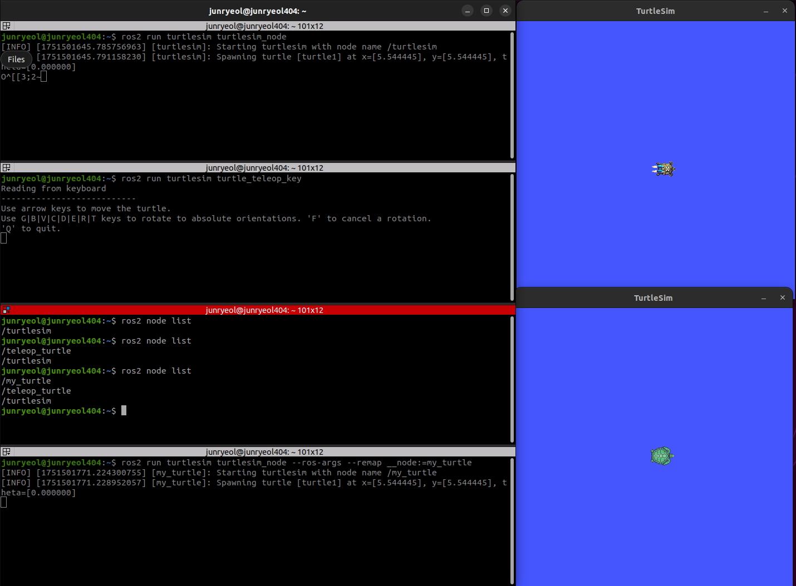This screenshot has width=796, height=586.
Task: Maximize the Terminator terminal window
Action: click(487, 11)
